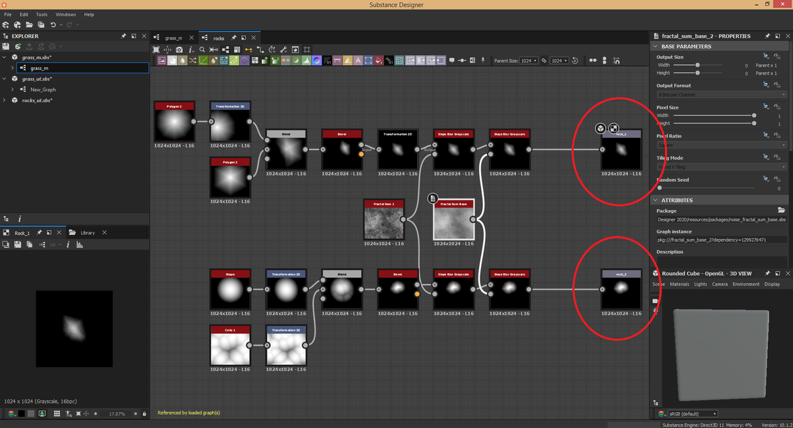
Task: Add a Blend node from the atomic node bar
Action: coord(172,60)
